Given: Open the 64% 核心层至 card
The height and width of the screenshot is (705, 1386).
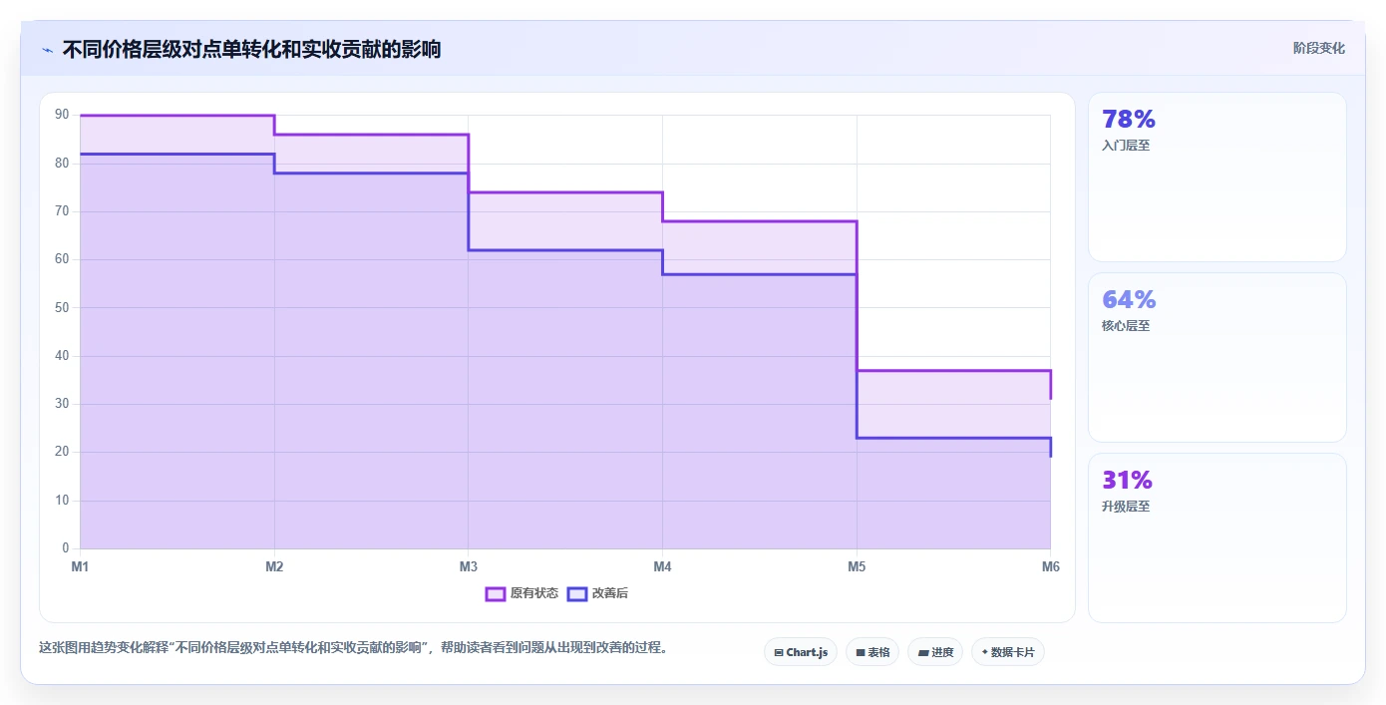Looking at the screenshot, I should pyautogui.click(x=1216, y=357).
